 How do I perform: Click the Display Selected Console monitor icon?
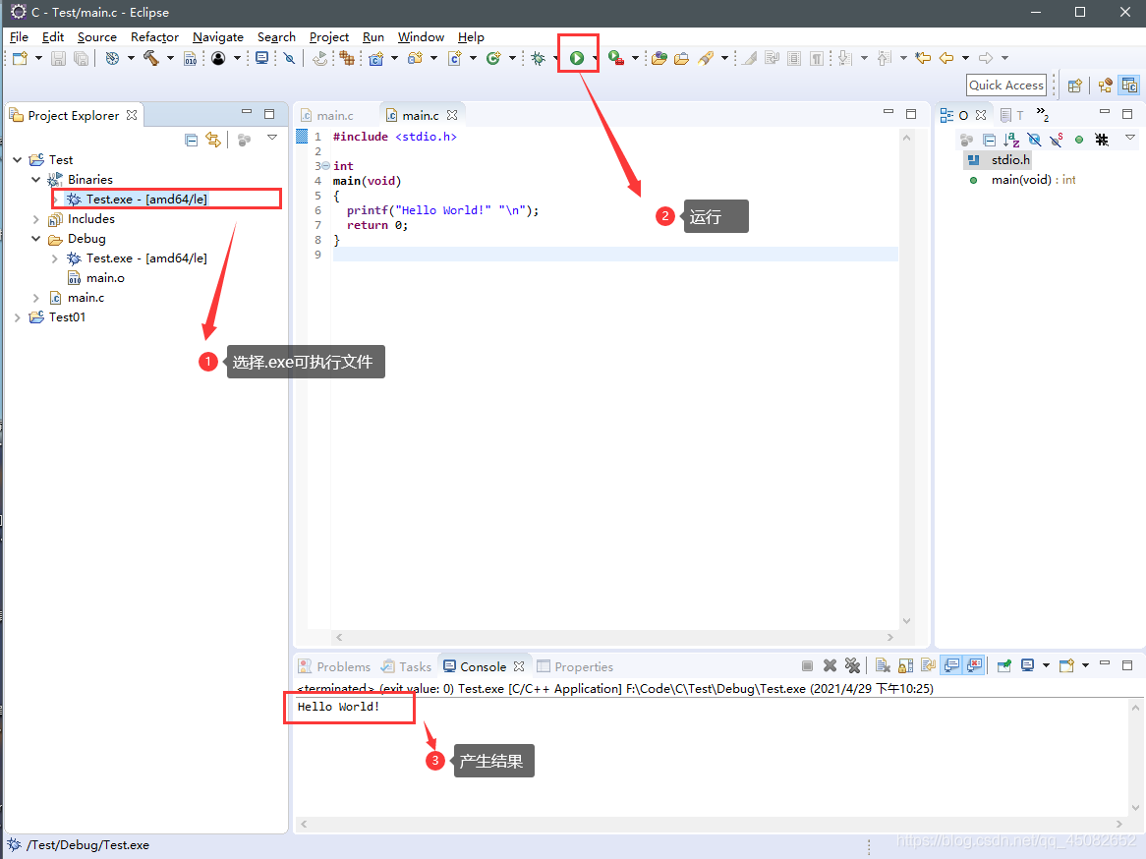click(x=1028, y=665)
